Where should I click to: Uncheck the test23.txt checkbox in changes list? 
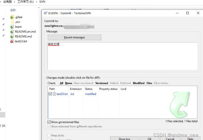coord(50,94)
